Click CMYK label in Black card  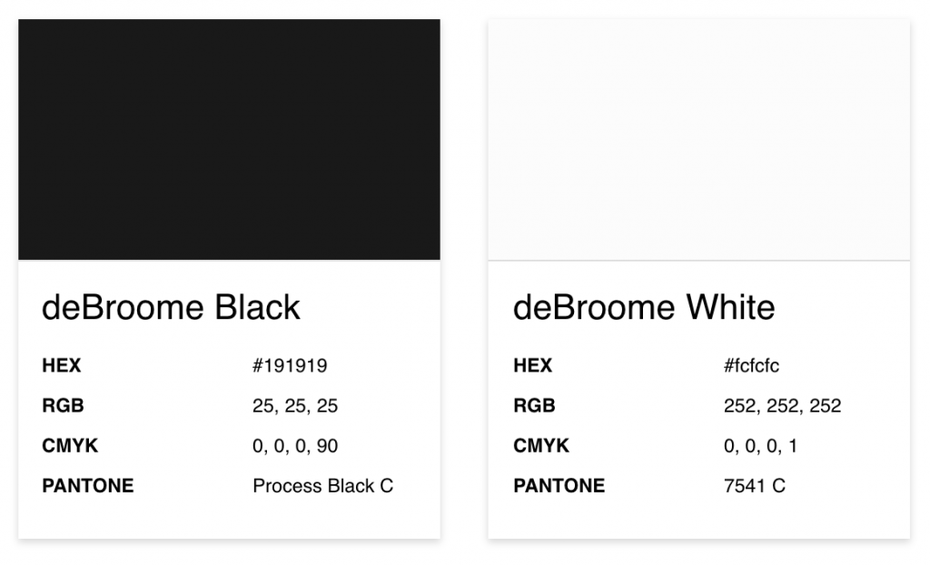pyautogui.click(x=69, y=445)
